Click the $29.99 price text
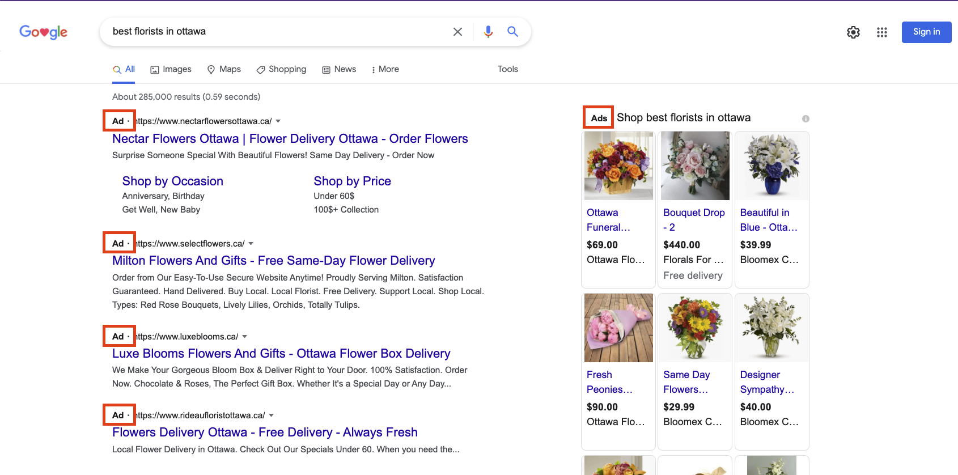Screen dimensions: 958x475 679,407
